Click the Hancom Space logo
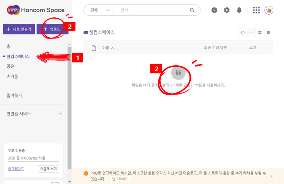This screenshot has height=184, width=284. 36,10
